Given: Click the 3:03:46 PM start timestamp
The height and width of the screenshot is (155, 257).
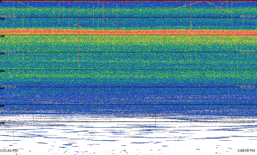Looking at the screenshot, I should [9, 150].
